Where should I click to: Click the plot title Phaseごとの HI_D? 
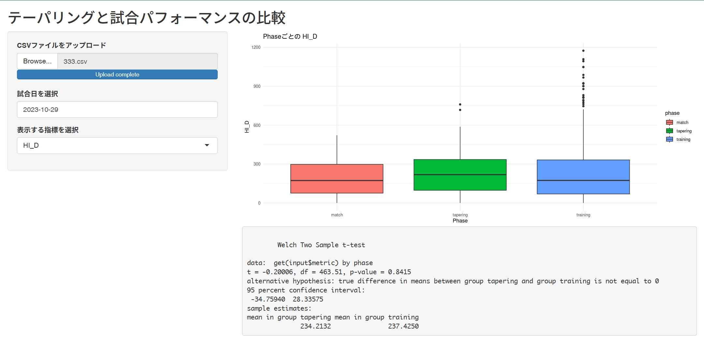click(290, 36)
